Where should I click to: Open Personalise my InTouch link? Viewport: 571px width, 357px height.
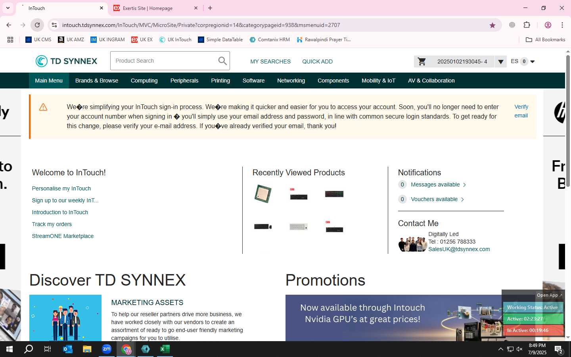click(61, 188)
